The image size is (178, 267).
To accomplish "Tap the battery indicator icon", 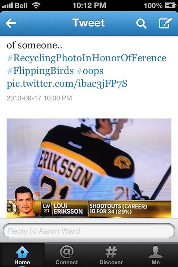I will [x=170, y=6].
